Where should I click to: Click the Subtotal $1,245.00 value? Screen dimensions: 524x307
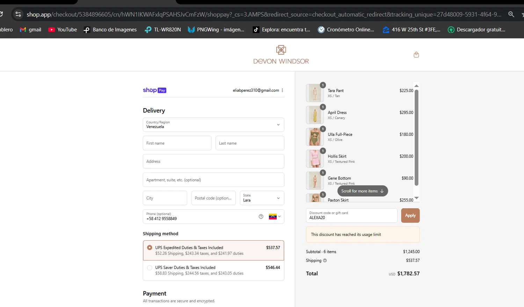[x=411, y=252]
